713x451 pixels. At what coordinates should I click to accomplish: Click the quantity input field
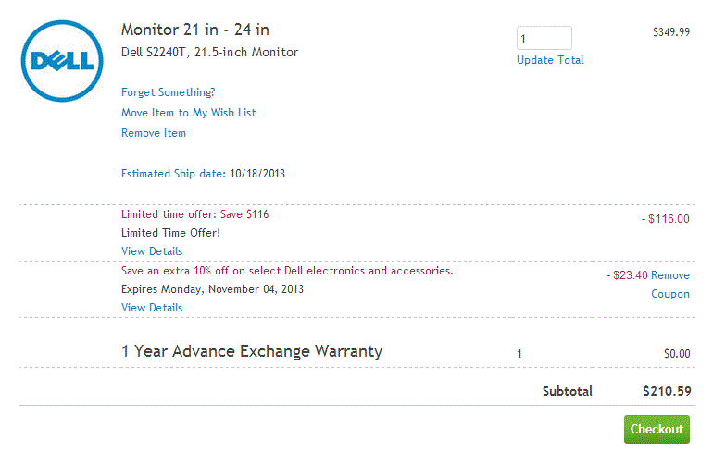pos(544,38)
